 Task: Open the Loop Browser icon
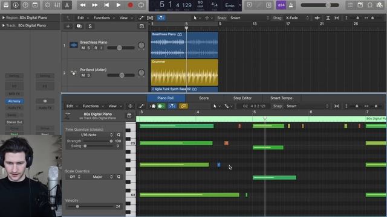click(369, 5)
